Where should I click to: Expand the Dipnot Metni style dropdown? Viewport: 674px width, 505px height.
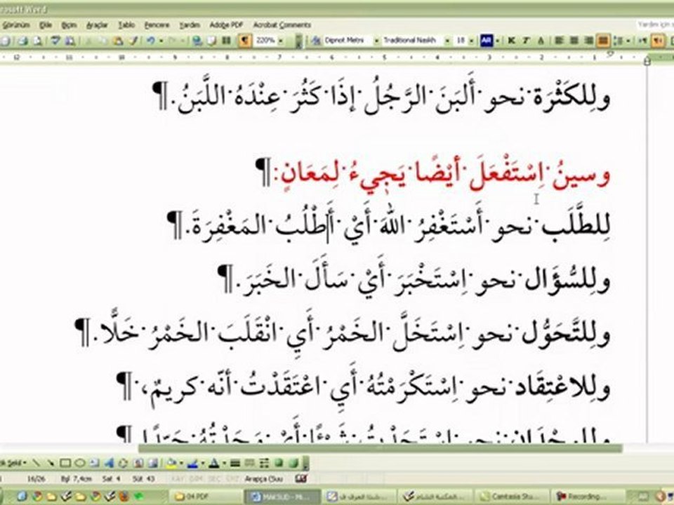(376, 41)
